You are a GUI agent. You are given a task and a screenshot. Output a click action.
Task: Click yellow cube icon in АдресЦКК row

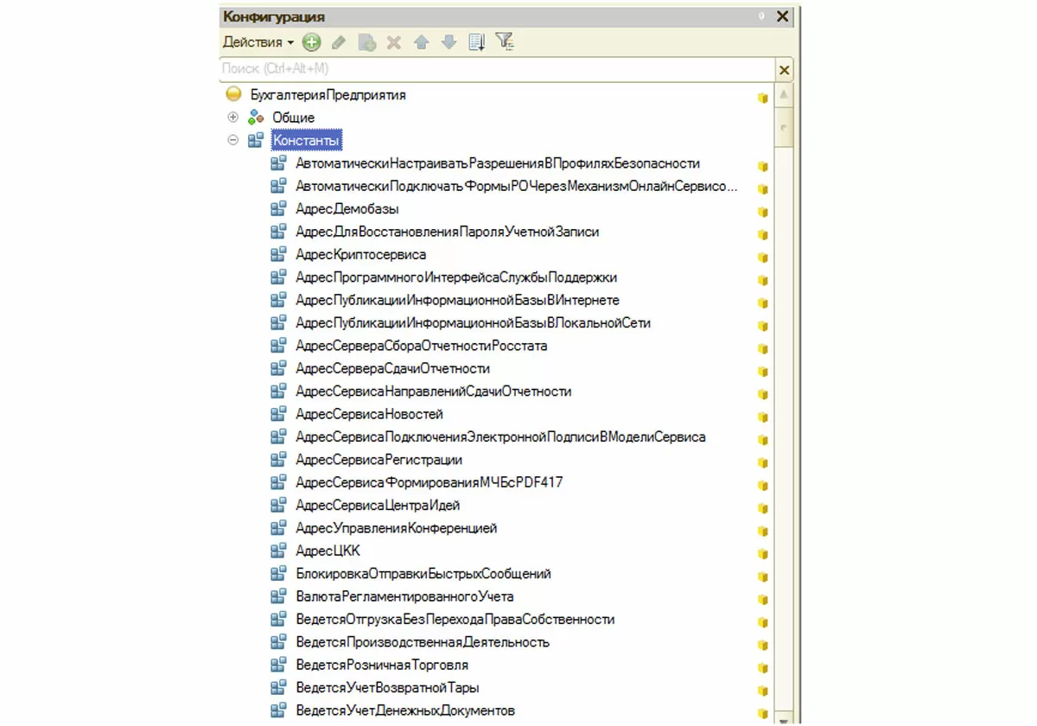(x=762, y=554)
